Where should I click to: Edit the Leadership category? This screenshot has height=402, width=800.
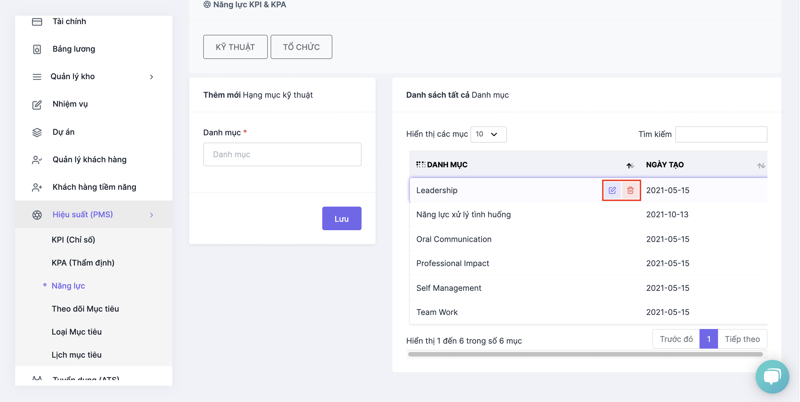[x=612, y=190]
